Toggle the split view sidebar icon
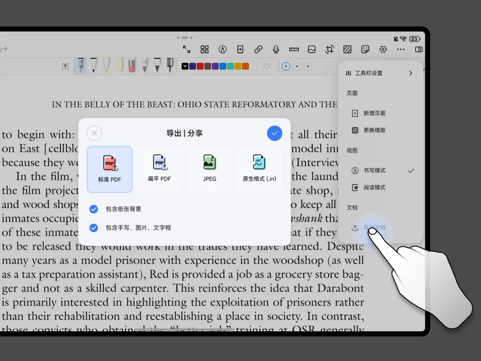The width and height of the screenshot is (481, 361). point(419,49)
